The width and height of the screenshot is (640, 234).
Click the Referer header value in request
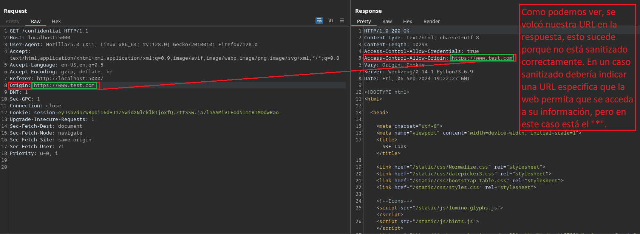point(70,79)
